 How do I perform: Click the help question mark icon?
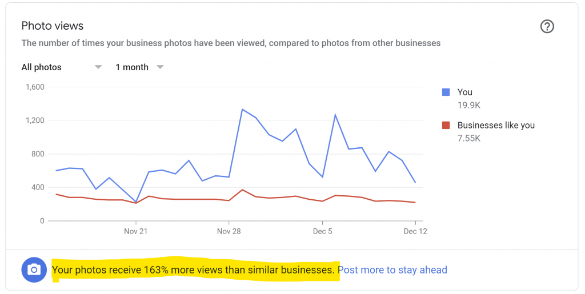click(x=547, y=26)
